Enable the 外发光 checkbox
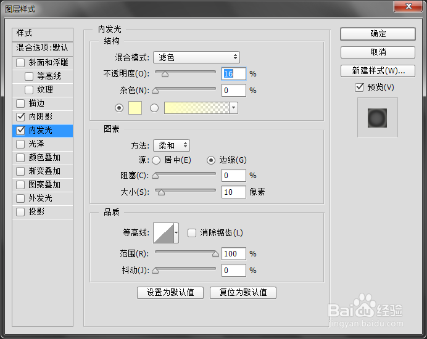The height and width of the screenshot is (339, 427). (20, 198)
